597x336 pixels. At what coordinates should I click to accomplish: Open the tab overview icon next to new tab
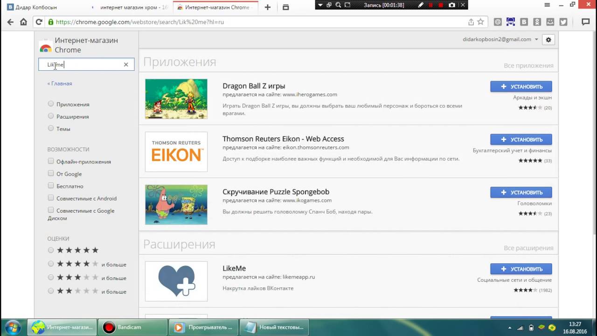(x=286, y=7)
